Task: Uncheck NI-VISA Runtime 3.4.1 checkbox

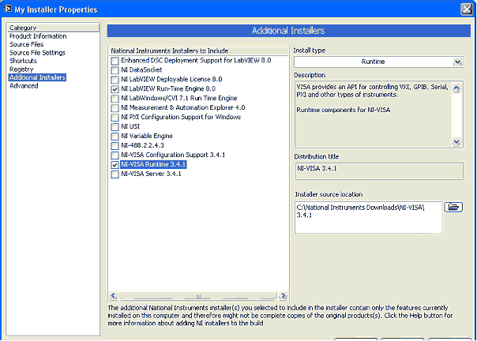Action: [x=115, y=165]
